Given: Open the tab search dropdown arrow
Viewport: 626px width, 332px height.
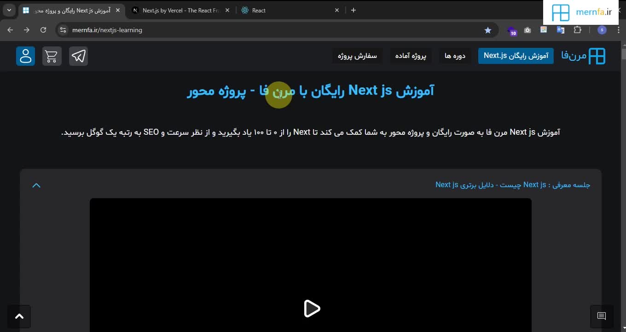Looking at the screenshot, I should click(9, 10).
